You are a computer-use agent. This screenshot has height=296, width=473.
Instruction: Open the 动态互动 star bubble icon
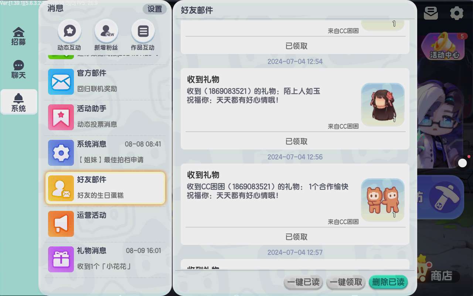(69, 31)
